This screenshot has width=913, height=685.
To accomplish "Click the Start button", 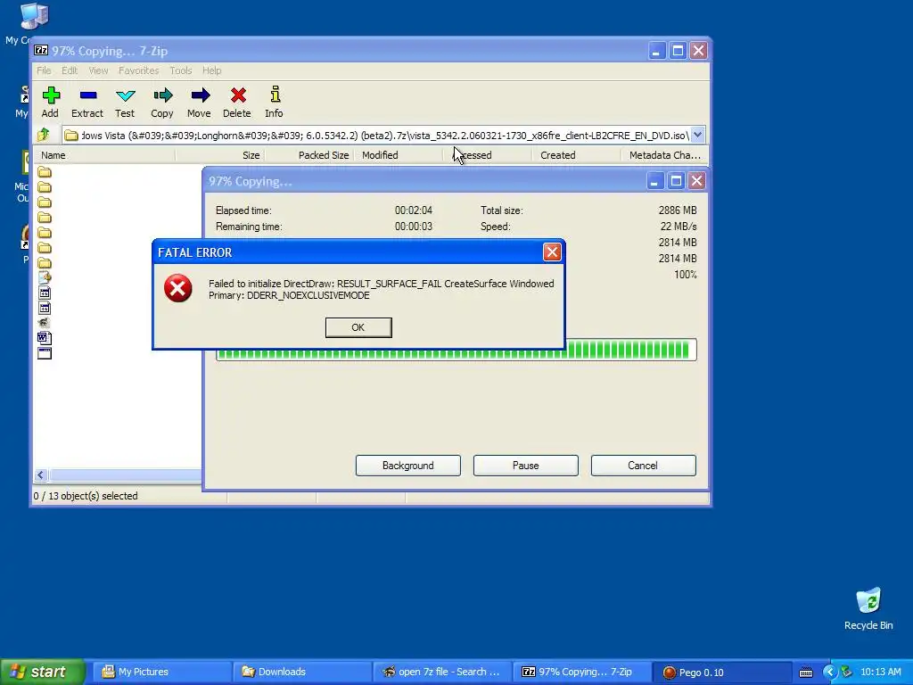I will click(x=42, y=673).
